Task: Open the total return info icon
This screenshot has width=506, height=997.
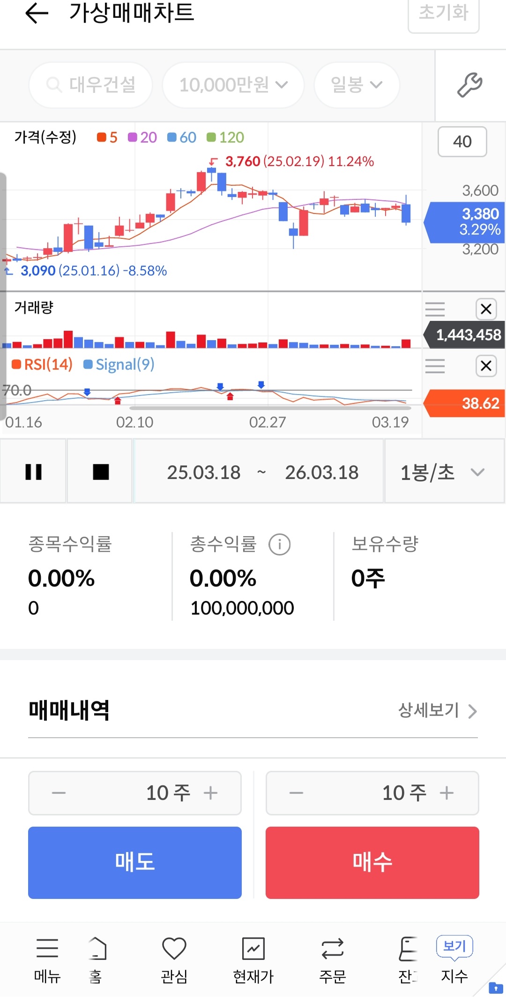Action: (x=279, y=545)
